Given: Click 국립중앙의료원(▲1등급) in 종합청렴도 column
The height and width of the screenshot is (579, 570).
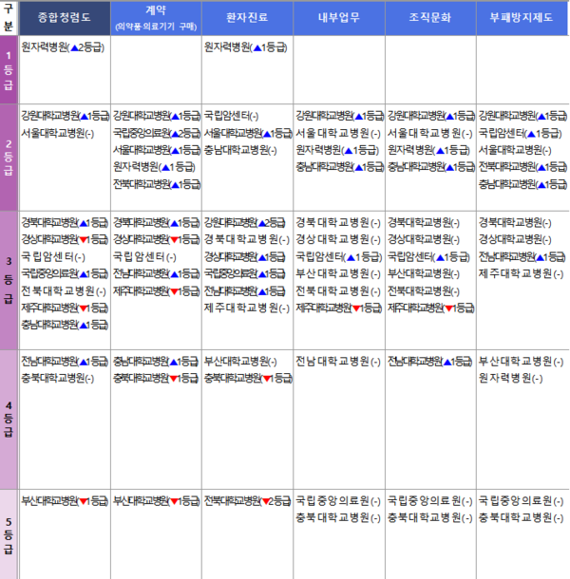Looking at the screenshot, I should (x=65, y=273).
